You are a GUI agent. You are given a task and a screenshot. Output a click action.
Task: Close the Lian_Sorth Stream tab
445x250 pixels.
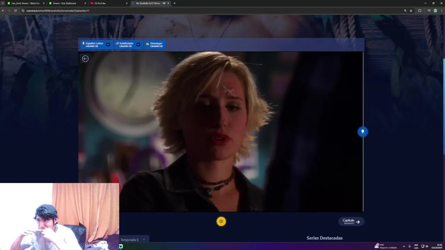pyautogui.click(x=43, y=3)
